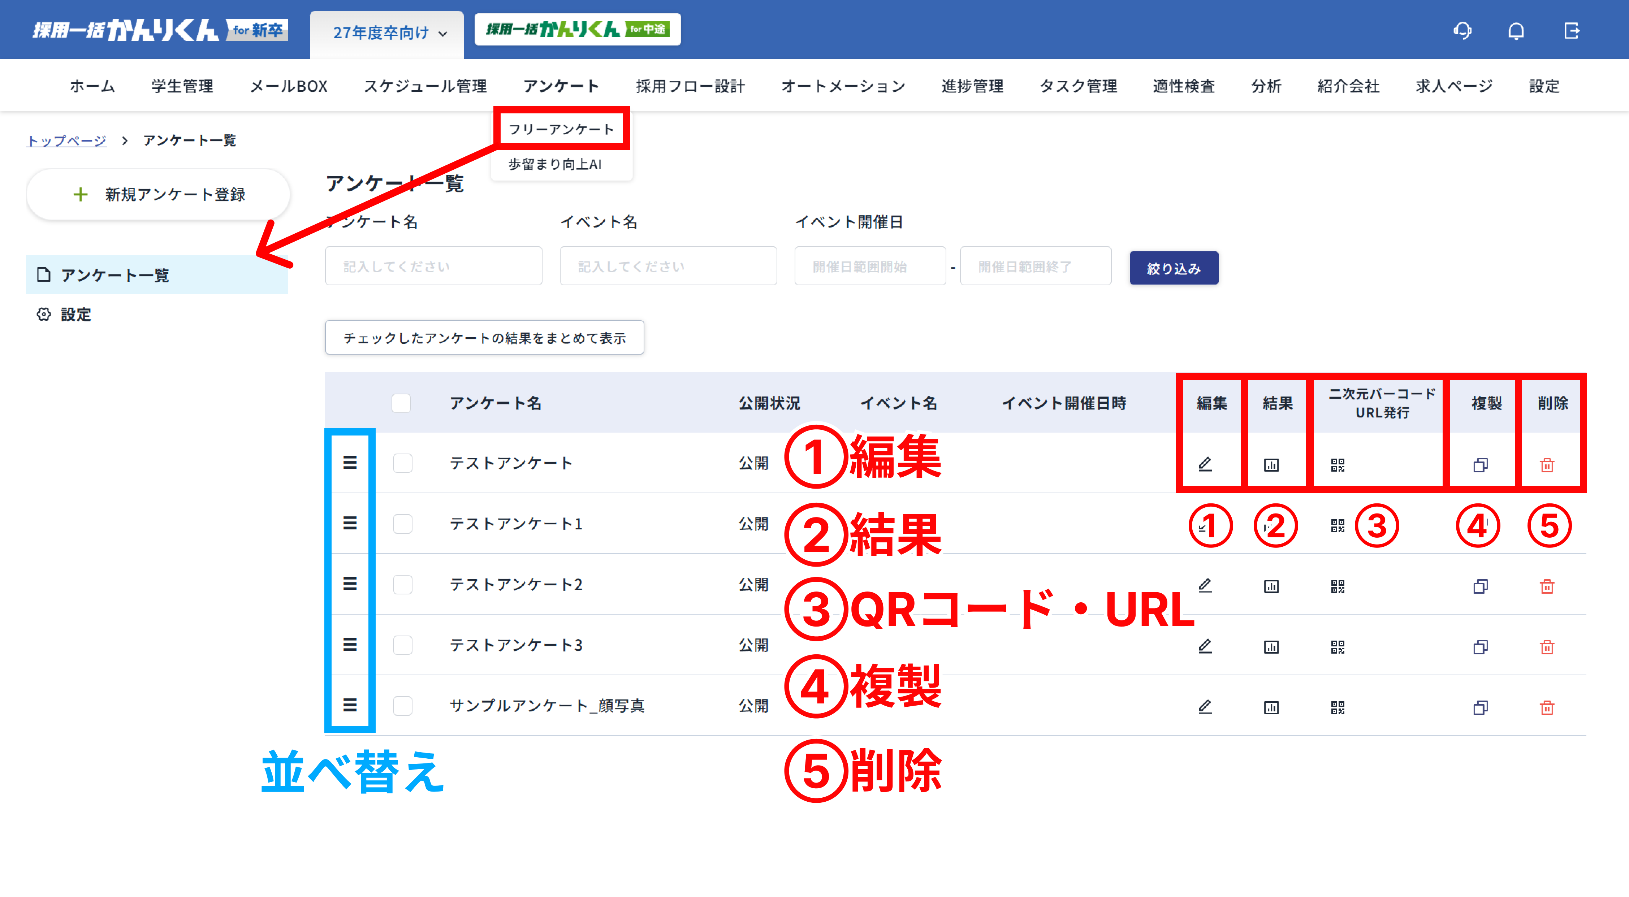The width and height of the screenshot is (1629, 897).
Task: Click the notification bell icon
Action: [1516, 30]
